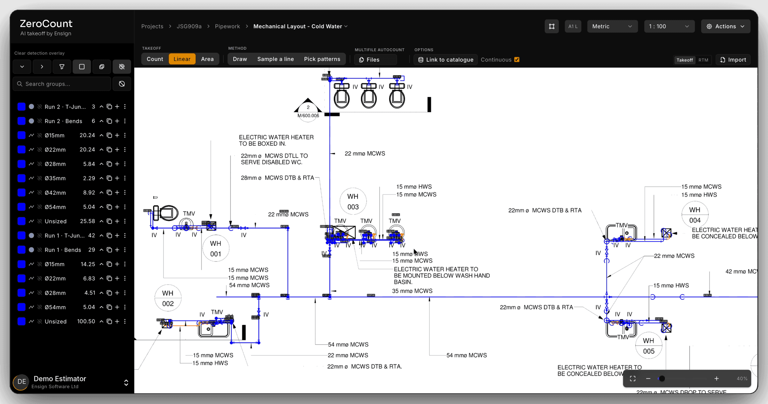Open the Metric units dropdown
Image resolution: width=768 pixels, height=404 pixels.
[x=612, y=26]
